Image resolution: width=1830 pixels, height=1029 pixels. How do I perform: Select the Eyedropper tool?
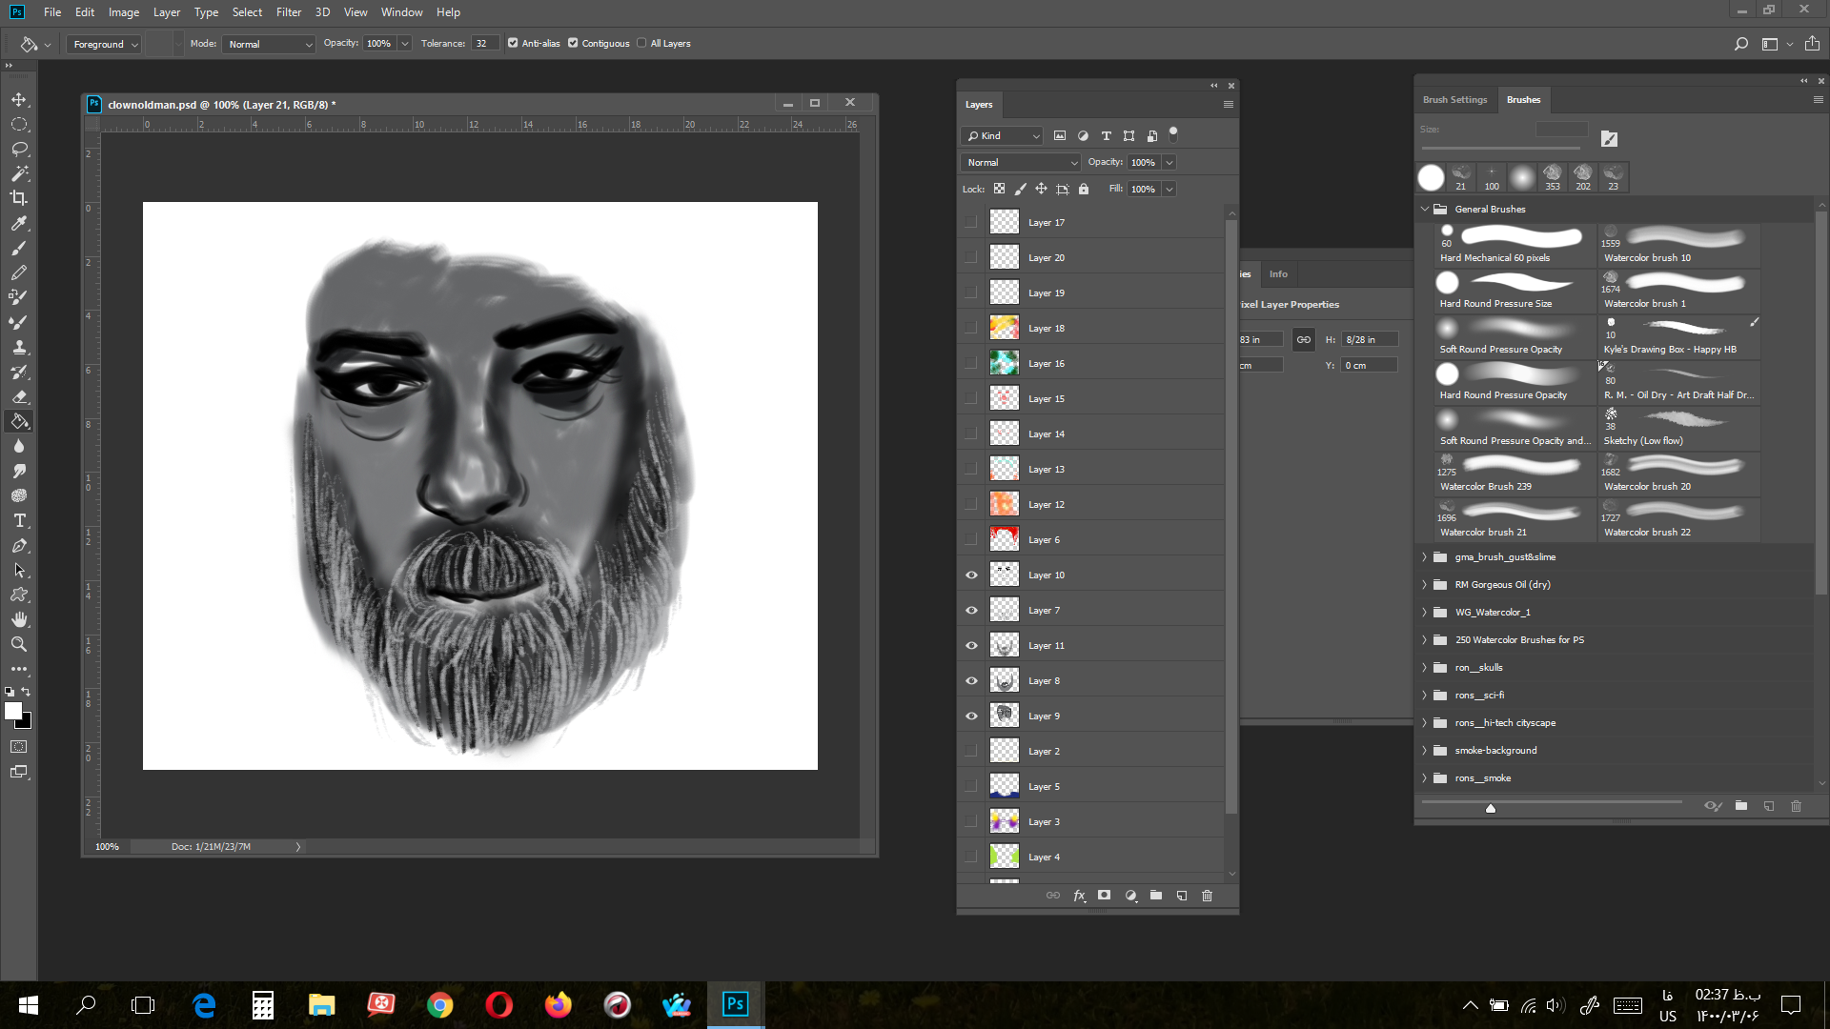pyautogui.click(x=19, y=223)
